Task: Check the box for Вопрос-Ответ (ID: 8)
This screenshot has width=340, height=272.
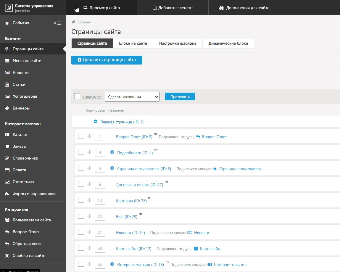Action: (81, 136)
